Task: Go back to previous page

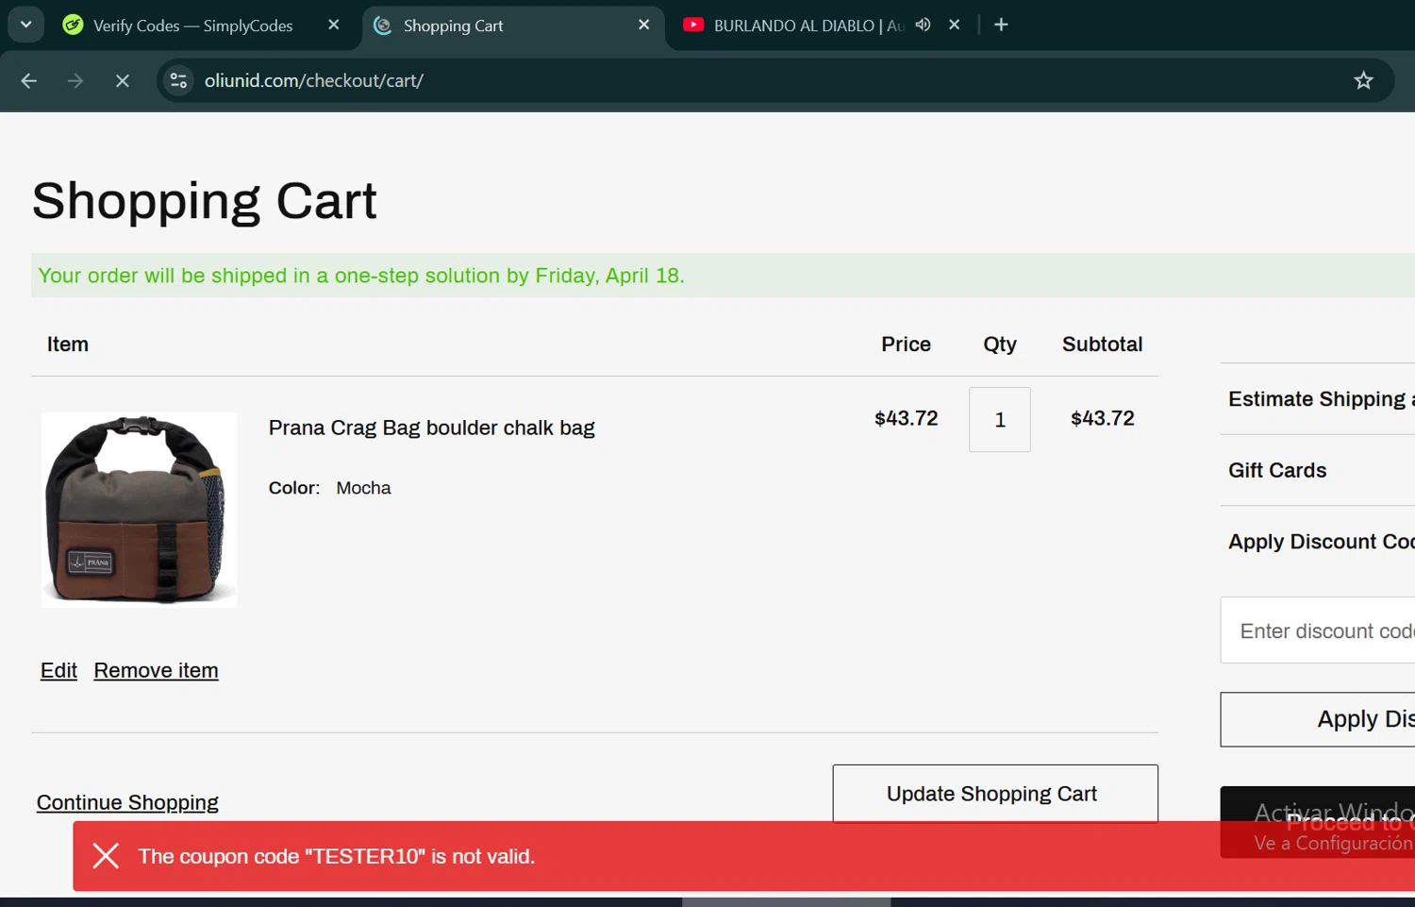Action: [x=29, y=81]
